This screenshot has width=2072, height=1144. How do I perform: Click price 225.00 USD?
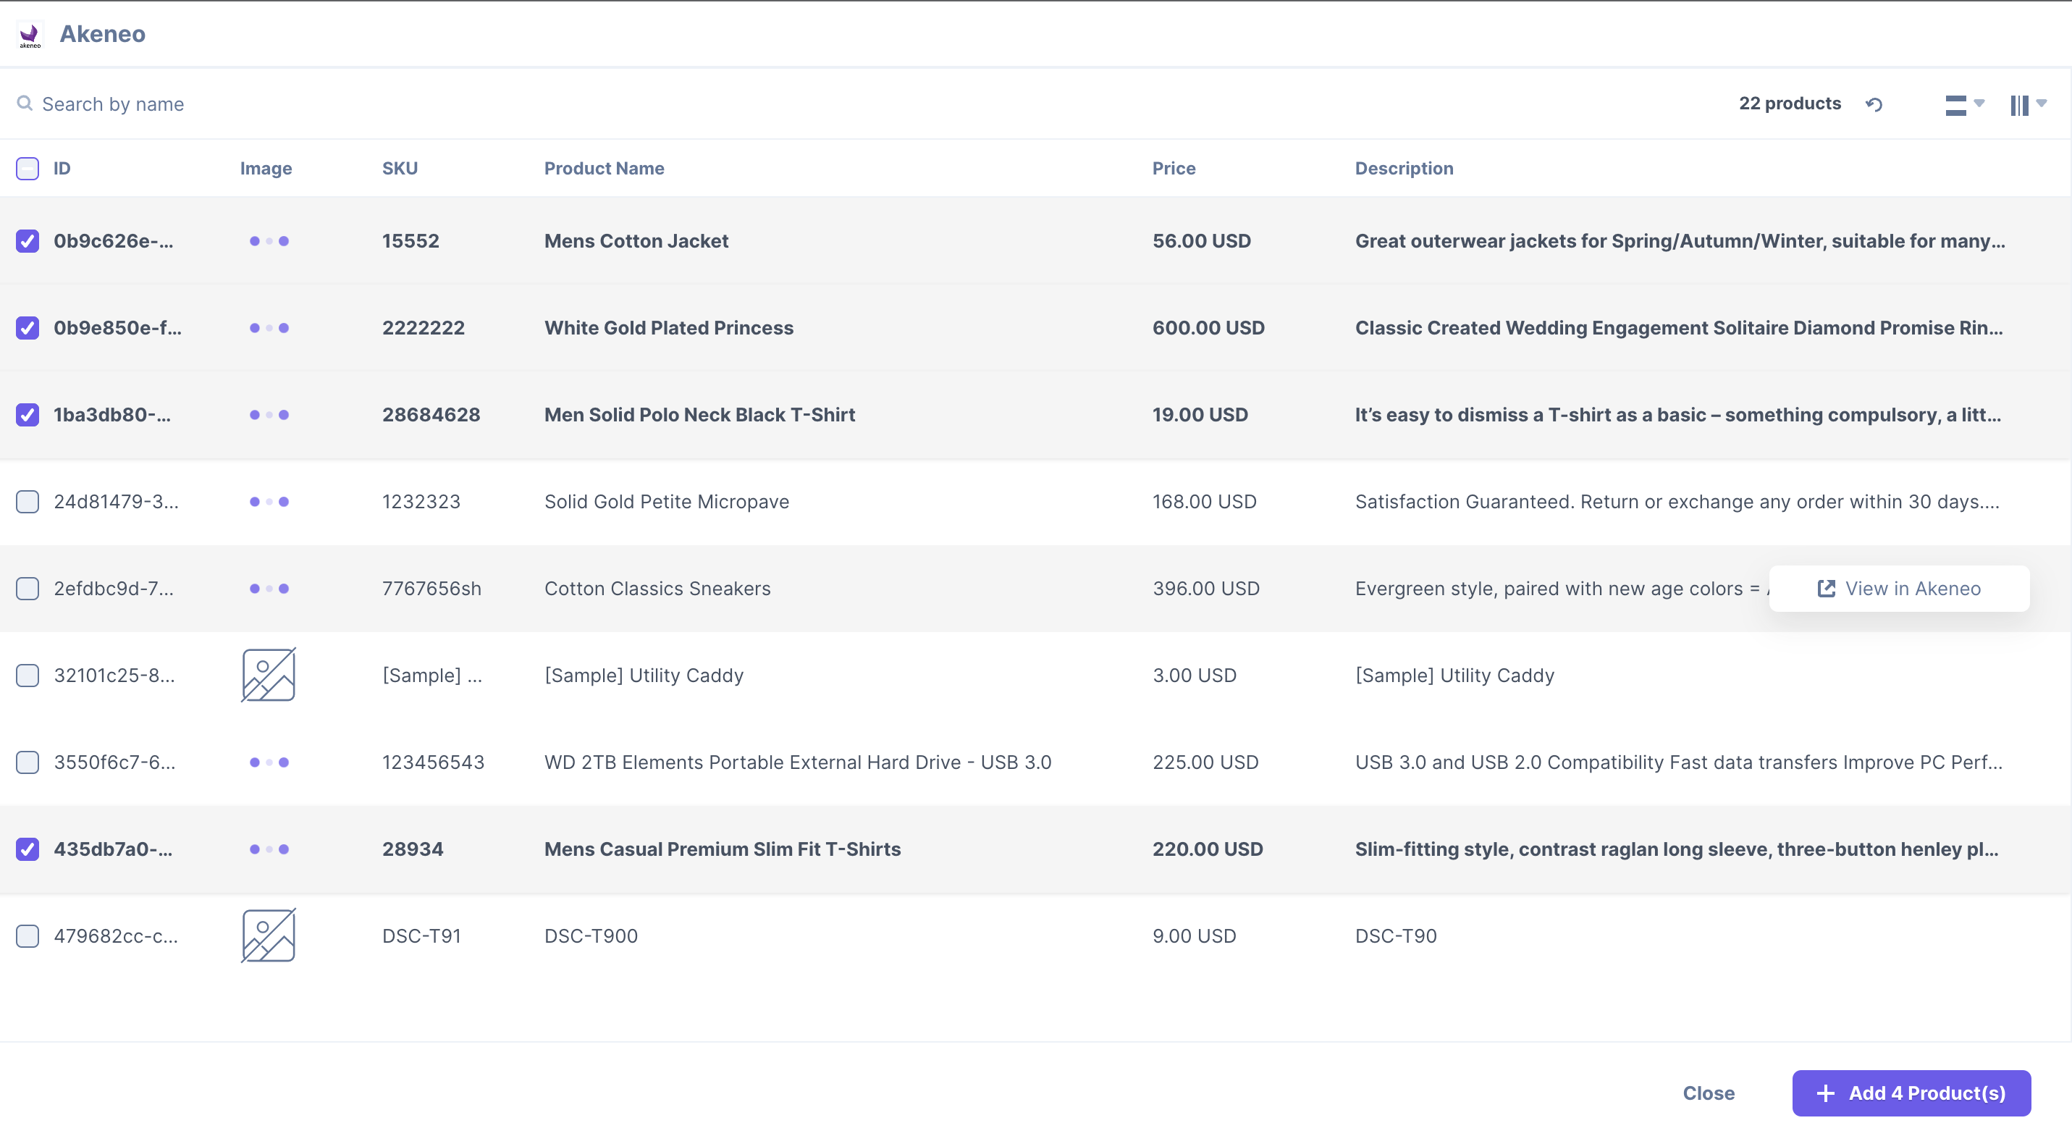click(1205, 762)
